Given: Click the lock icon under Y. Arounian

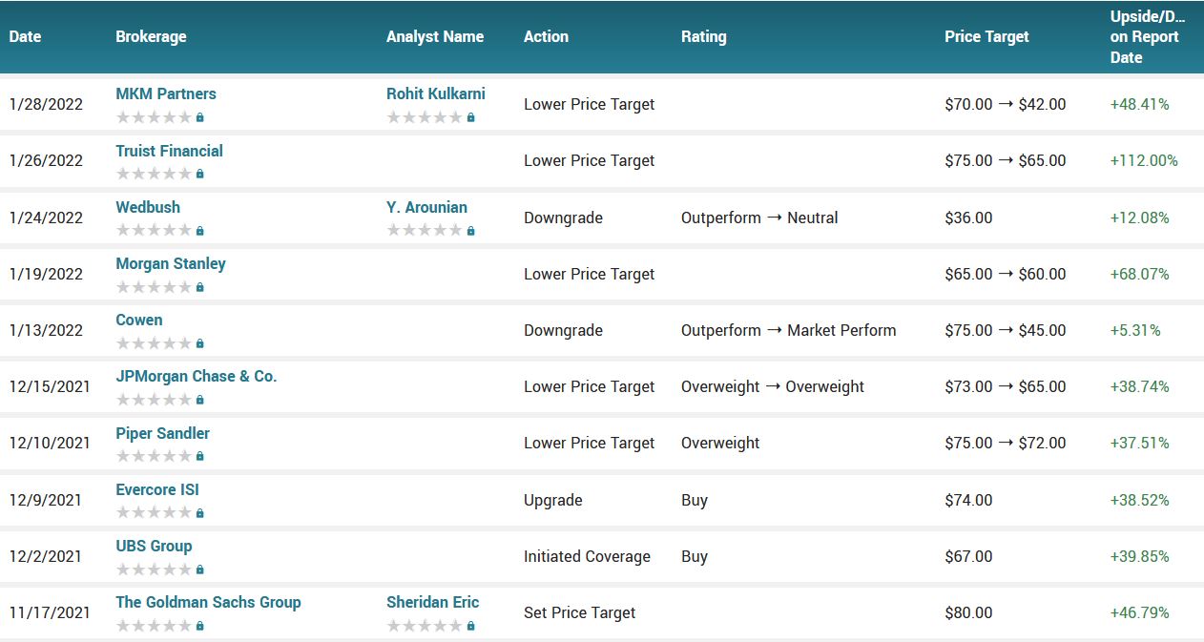Looking at the screenshot, I should coord(470,231).
